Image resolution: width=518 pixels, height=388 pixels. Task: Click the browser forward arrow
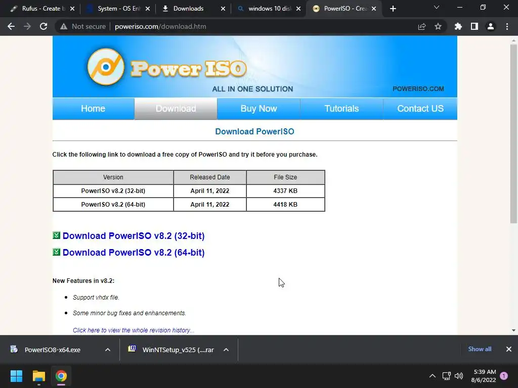click(27, 26)
